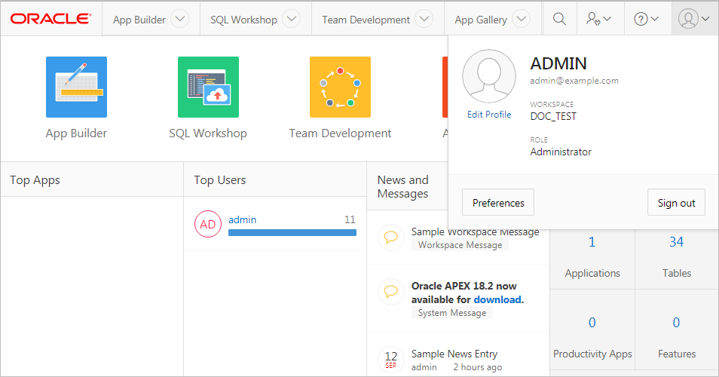This screenshot has height=377, width=719.
Task: Click the admin AD avatar circle
Action: coord(207,225)
